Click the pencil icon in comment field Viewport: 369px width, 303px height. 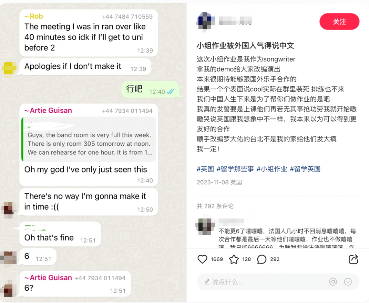[x=207, y=282]
